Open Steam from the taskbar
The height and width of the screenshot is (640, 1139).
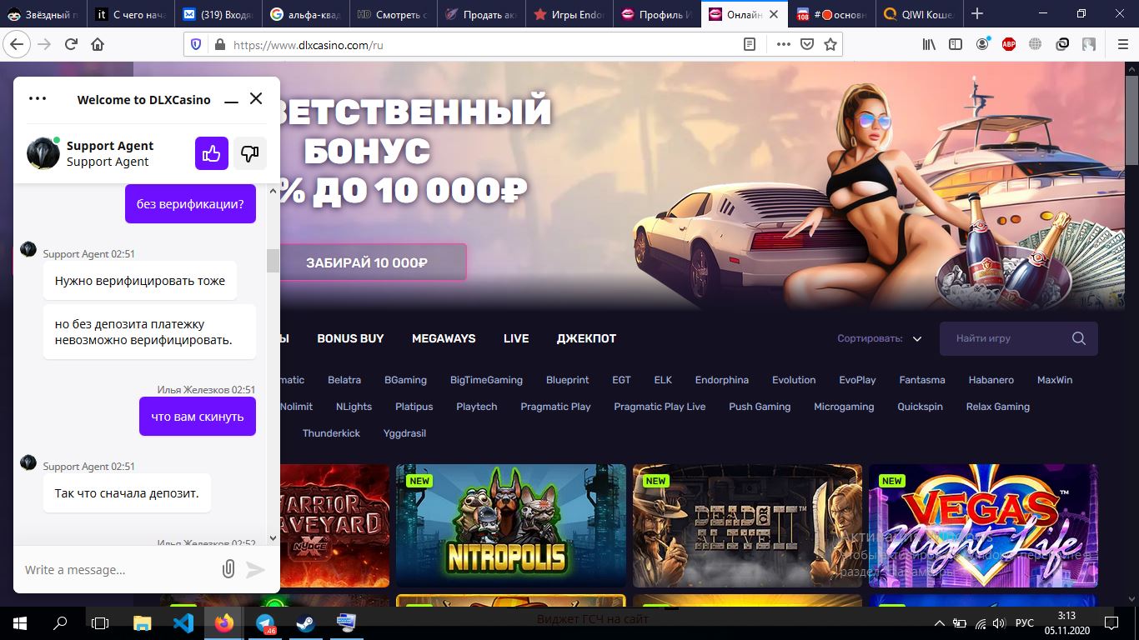[x=305, y=622]
